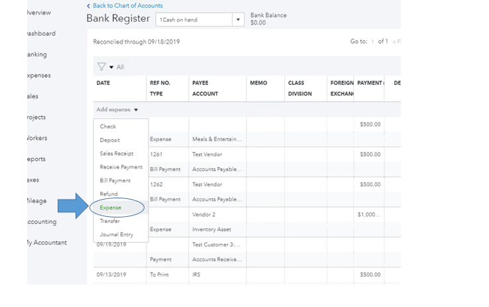Click the back arrow beside Chart of Accounts
489x307 pixels.
[x=89, y=6]
